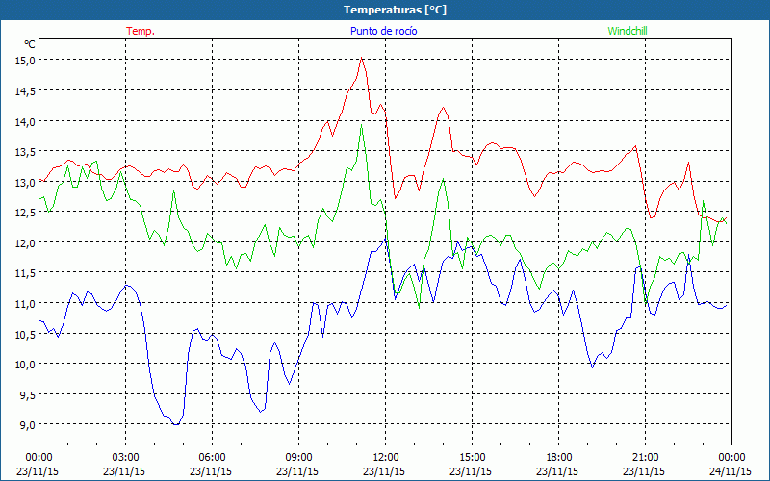770x481 pixels.
Task: Click the 15:00 time axis label
Action: pyautogui.click(x=472, y=458)
